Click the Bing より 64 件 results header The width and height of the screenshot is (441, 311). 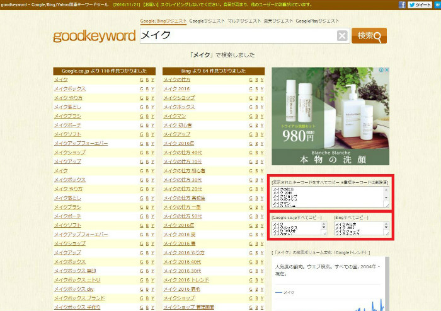(214, 71)
